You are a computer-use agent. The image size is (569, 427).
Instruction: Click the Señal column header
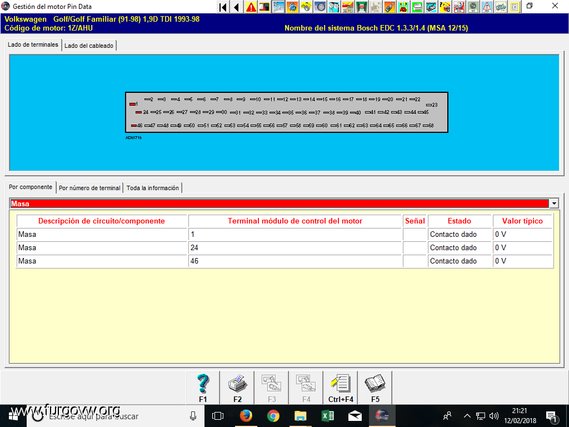click(415, 221)
